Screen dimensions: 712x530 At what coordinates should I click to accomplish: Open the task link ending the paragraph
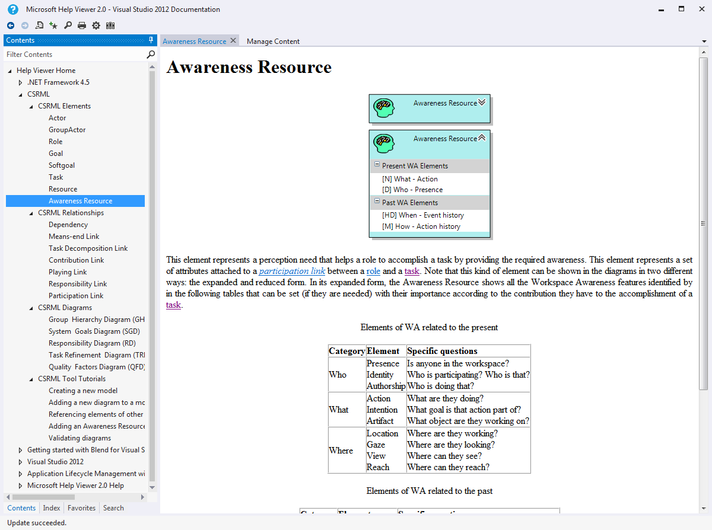[173, 305]
